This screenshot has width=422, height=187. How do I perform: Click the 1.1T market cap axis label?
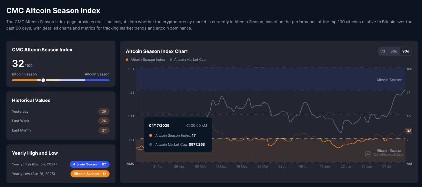click(131, 140)
